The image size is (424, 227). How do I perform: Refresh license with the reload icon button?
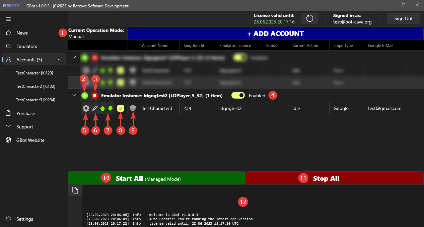(x=309, y=18)
